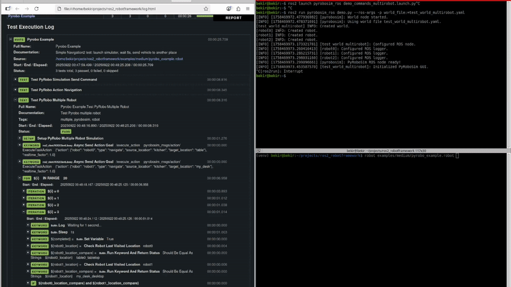Expand Test PyRobo Simulation Send Command
511x287 pixels.
pyautogui.click(x=16, y=80)
